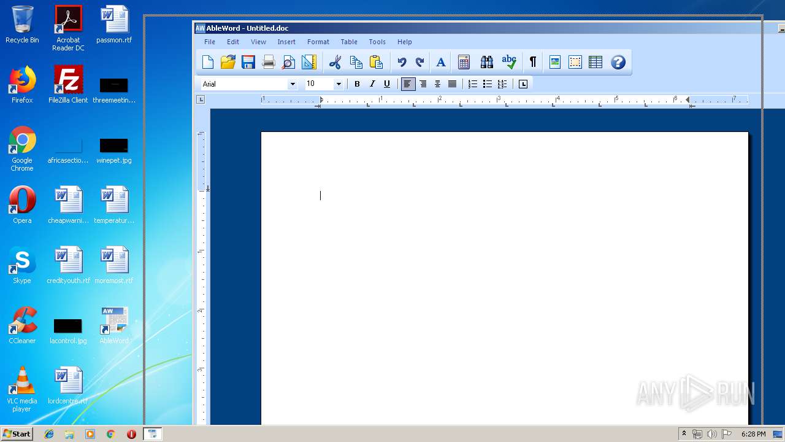Cut selection with scissors icon

pyautogui.click(x=335, y=62)
